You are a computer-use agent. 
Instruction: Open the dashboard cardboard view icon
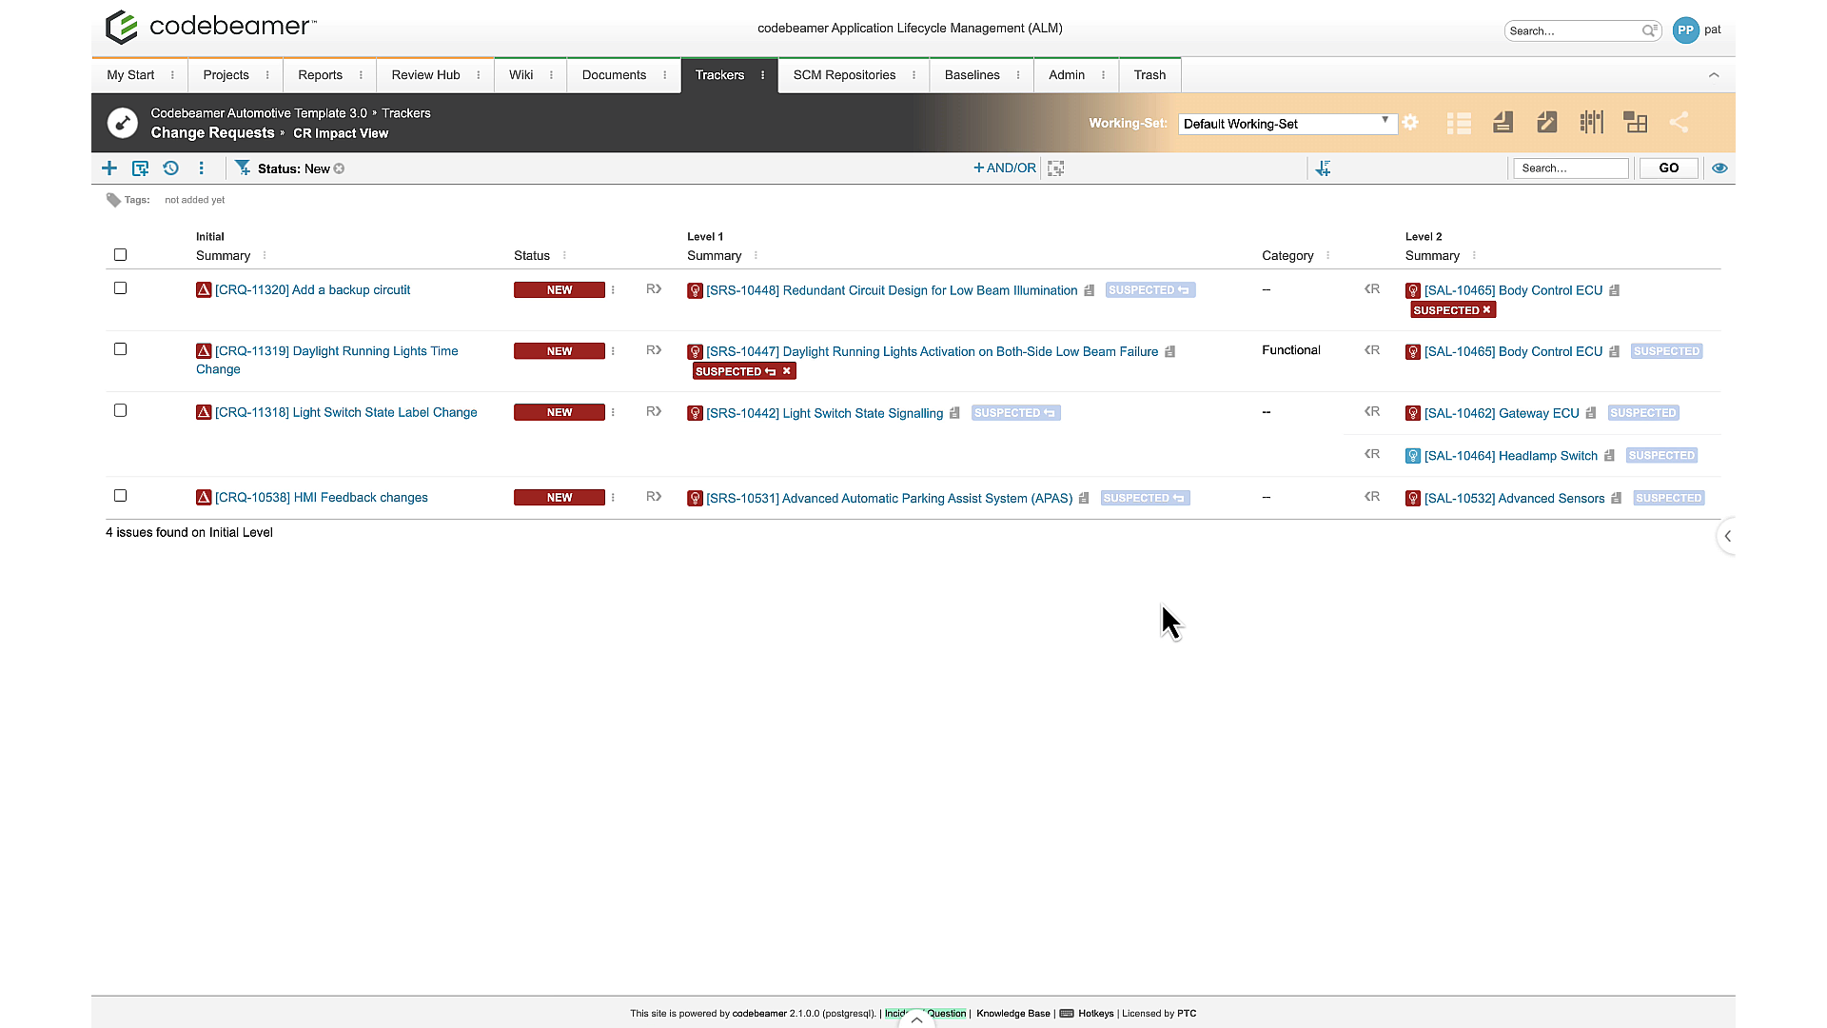(x=1636, y=123)
